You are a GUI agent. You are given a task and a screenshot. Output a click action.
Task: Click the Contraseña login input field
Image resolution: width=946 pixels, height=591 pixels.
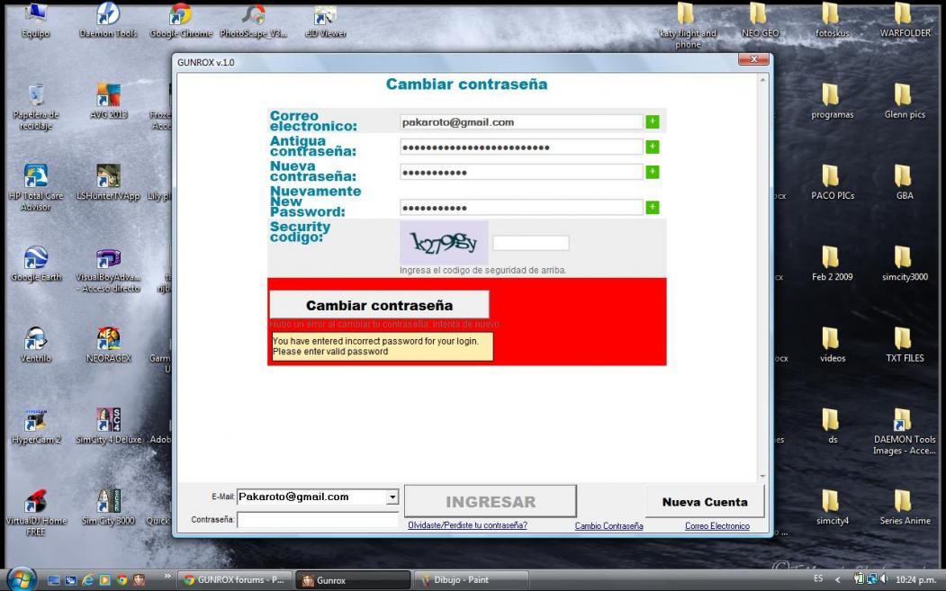[x=317, y=520]
